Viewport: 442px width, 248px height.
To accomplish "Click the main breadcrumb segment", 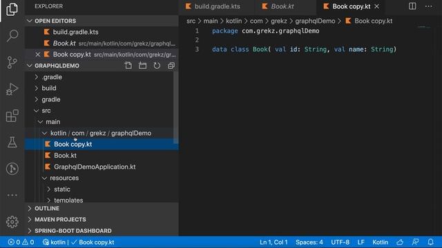I will coord(211,21).
